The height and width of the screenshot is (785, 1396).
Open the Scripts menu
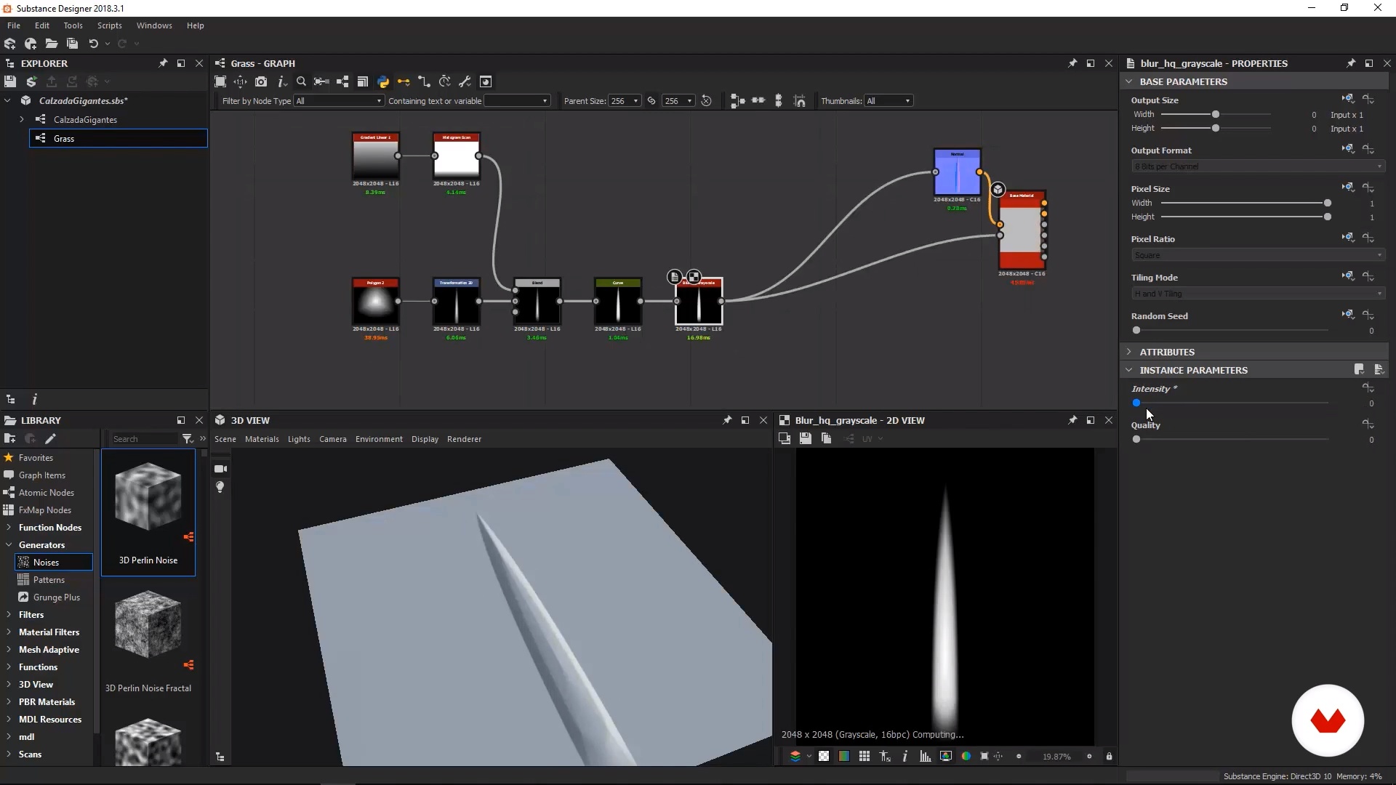(x=110, y=25)
